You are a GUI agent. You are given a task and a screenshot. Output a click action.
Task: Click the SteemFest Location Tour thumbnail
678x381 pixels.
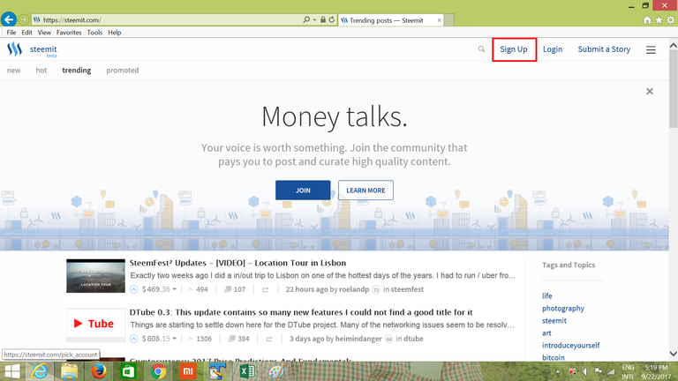click(95, 276)
